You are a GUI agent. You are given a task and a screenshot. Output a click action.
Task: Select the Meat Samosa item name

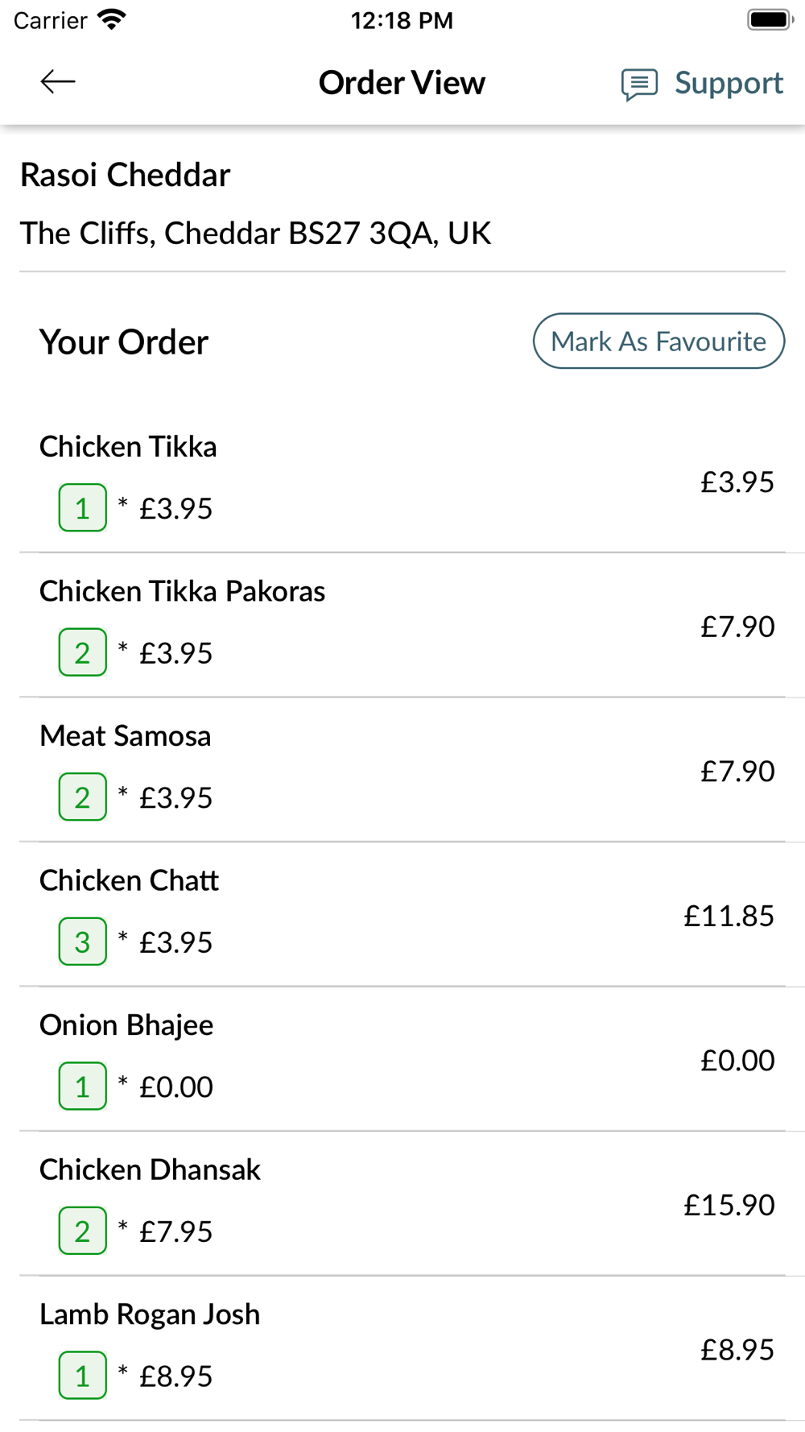pos(126,735)
